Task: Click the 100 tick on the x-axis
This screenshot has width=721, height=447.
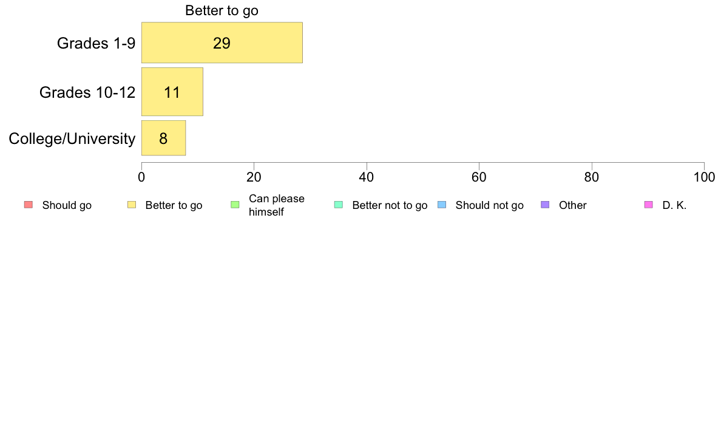Action: pos(705,177)
